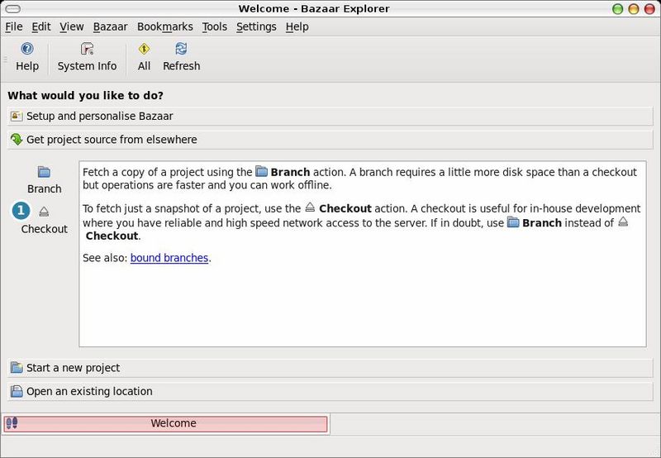This screenshot has width=661, height=458.
Task: Click heading 'What would you like to do?'
Action: pos(85,95)
